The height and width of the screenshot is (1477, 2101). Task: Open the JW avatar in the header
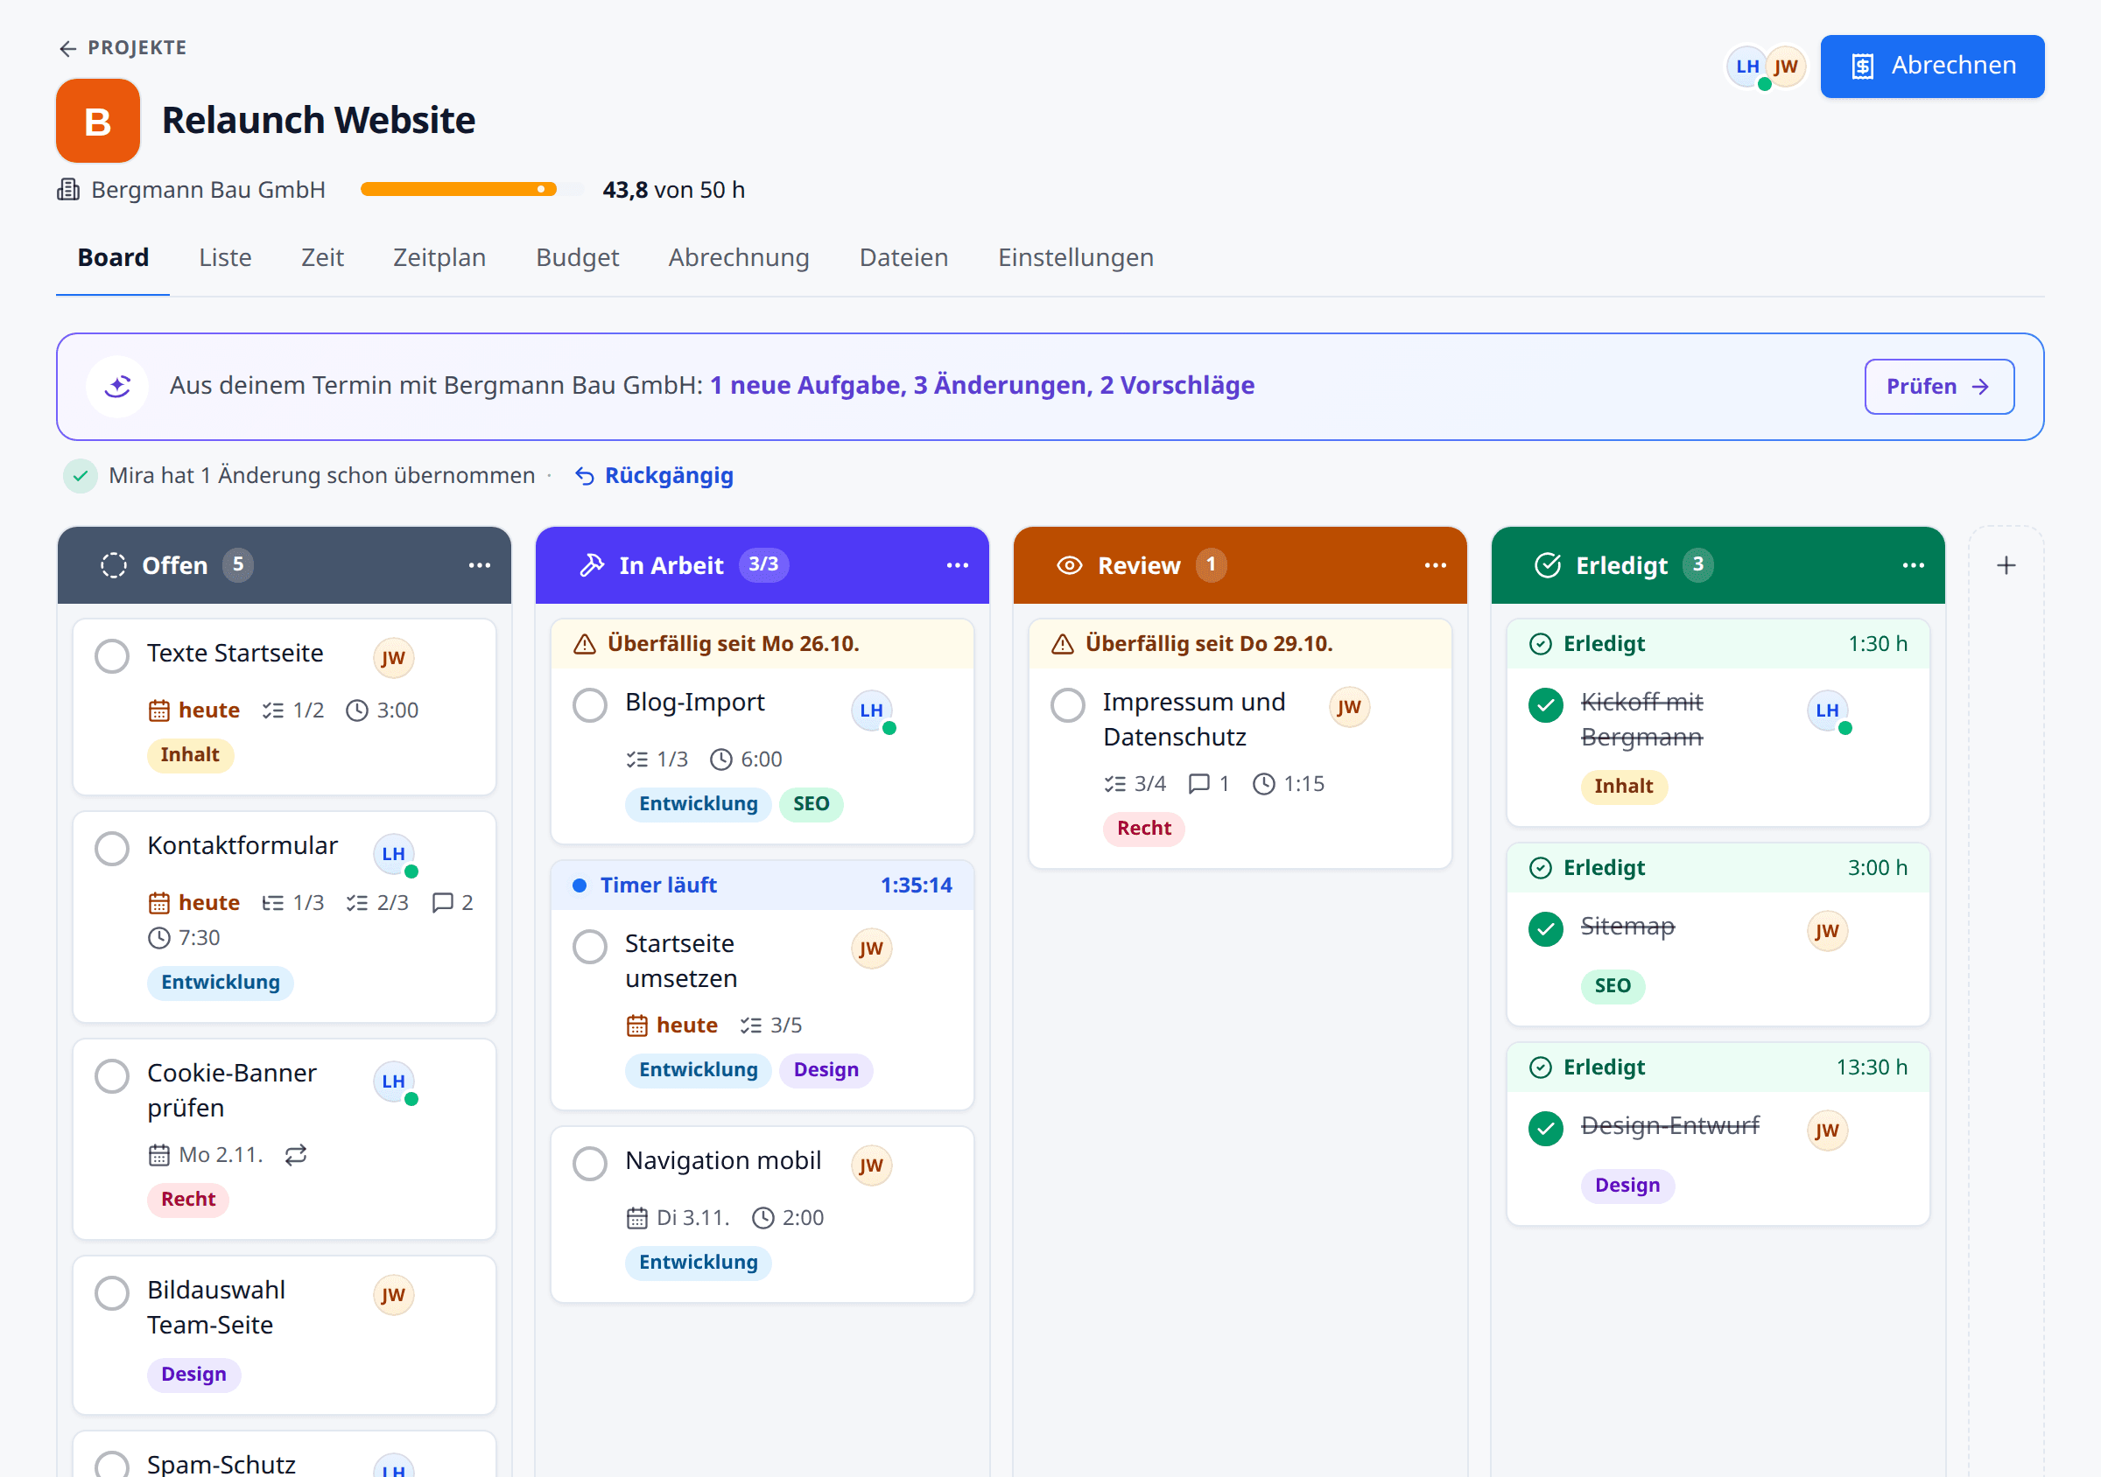click(1785, 66)
